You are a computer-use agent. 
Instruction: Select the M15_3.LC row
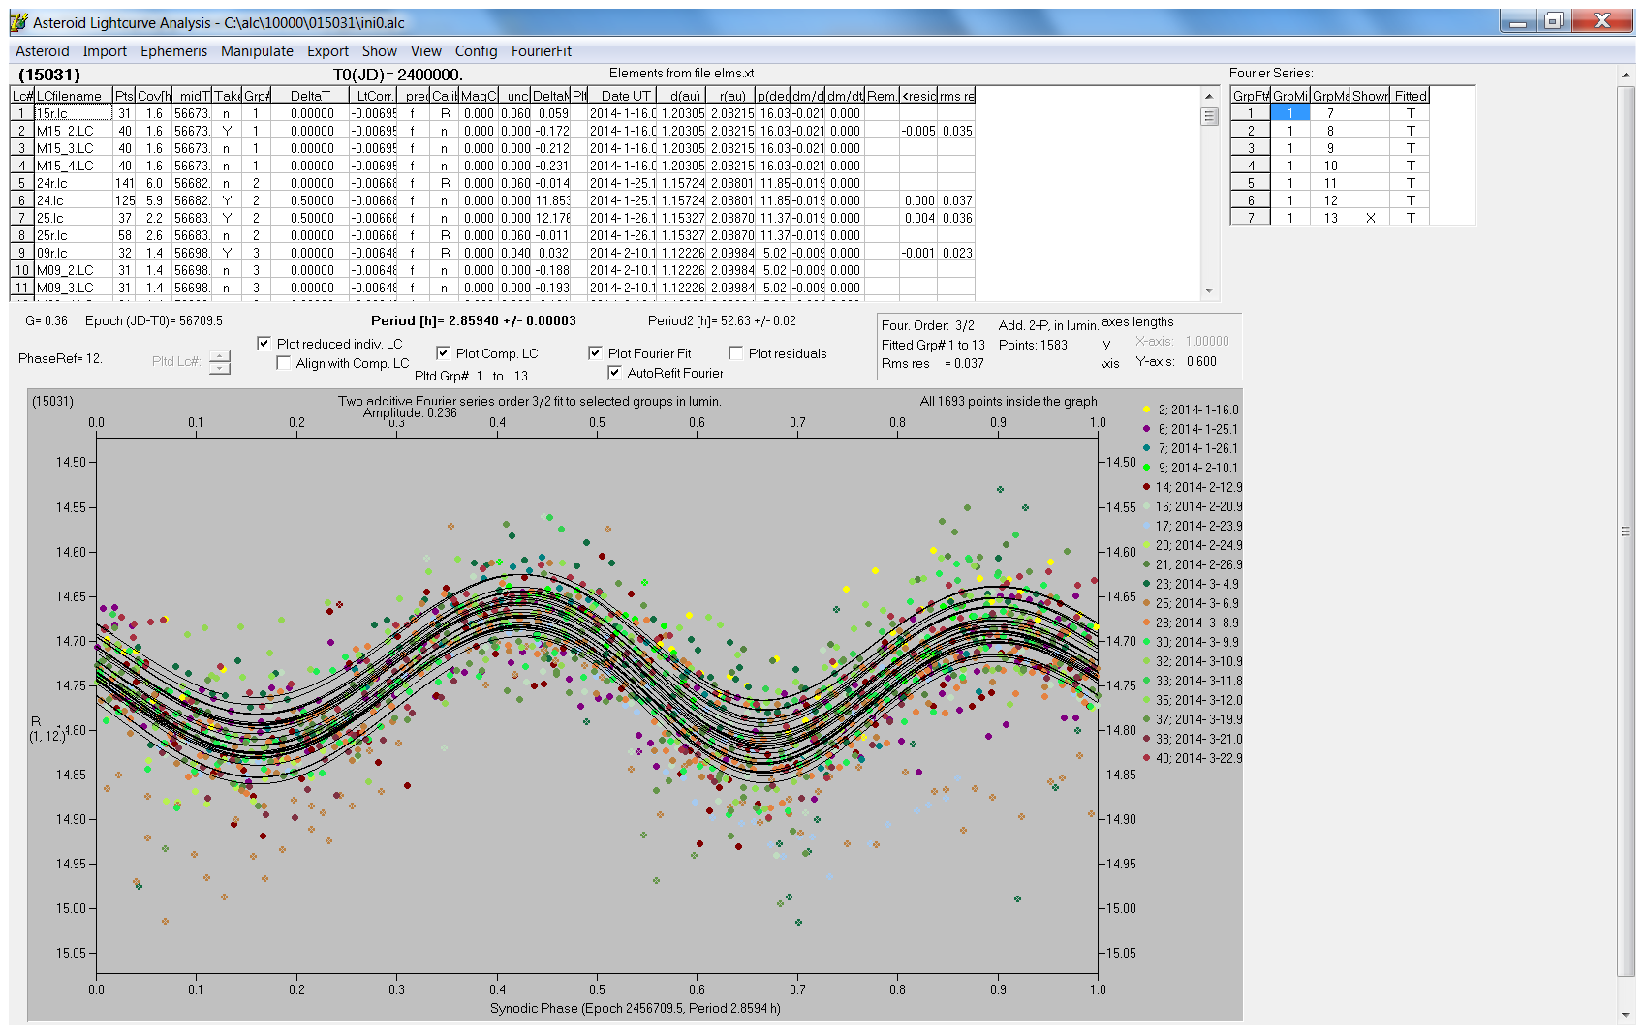point(492,148)
